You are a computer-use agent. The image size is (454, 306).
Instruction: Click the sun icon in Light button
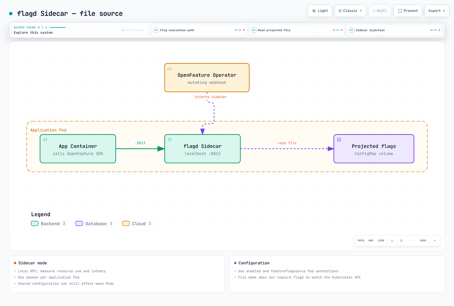point(314,11)
